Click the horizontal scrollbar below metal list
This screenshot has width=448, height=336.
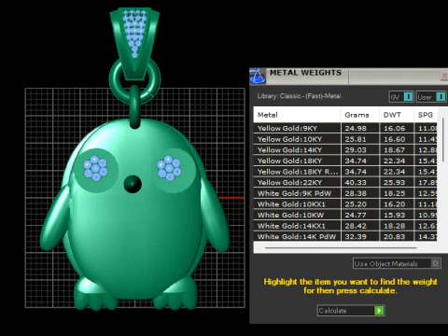click(341, 248)
